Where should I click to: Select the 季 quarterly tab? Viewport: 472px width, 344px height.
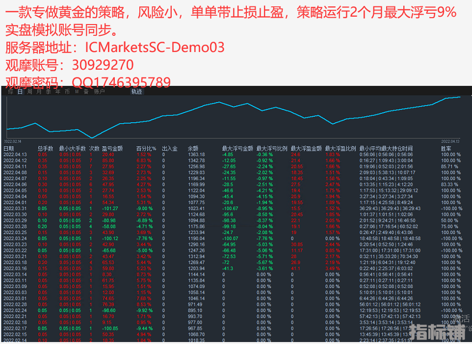(x=48, y=91)
